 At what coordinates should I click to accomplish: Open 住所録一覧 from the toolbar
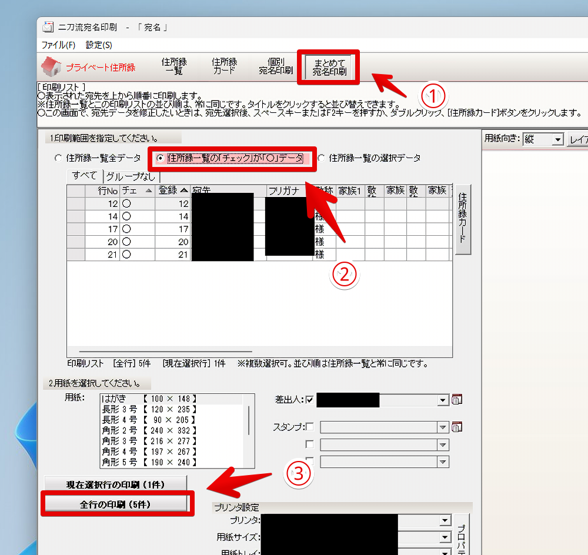tap(174, 66)
